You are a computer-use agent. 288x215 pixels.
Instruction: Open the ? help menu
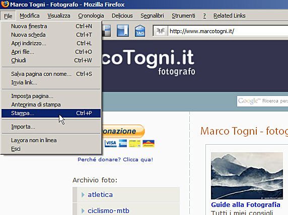point(204,16)
